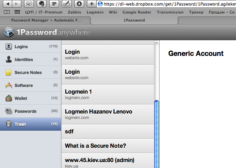The image size is (236, 168).
Task: Select the Wallet category
Action: click(31, 98)
